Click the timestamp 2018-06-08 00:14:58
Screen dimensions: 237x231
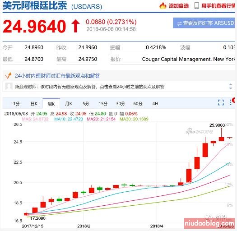[111, 29]
